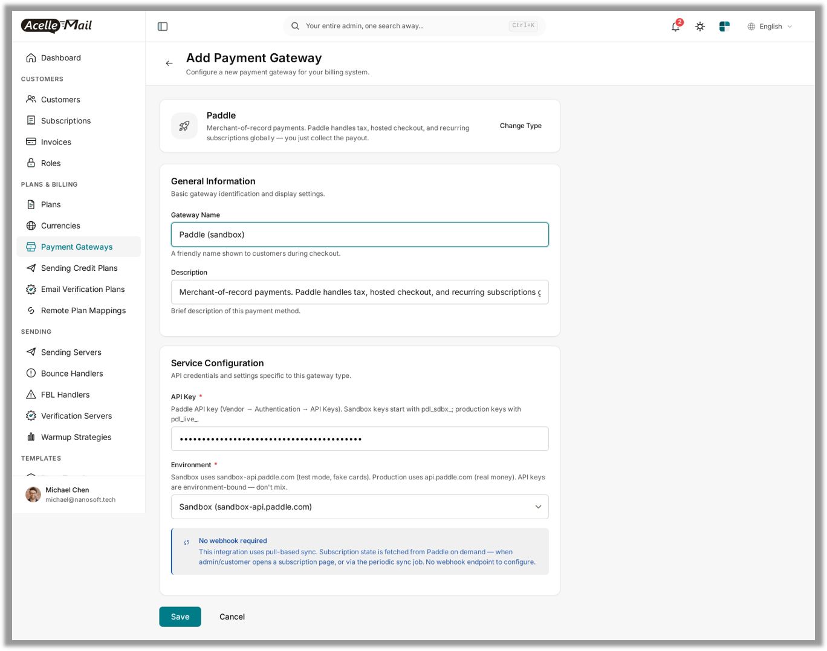The width and height of the screenshot is (827, 651).
Task: Click the Email Verification Plans badge icon
Action: point(31,289)
